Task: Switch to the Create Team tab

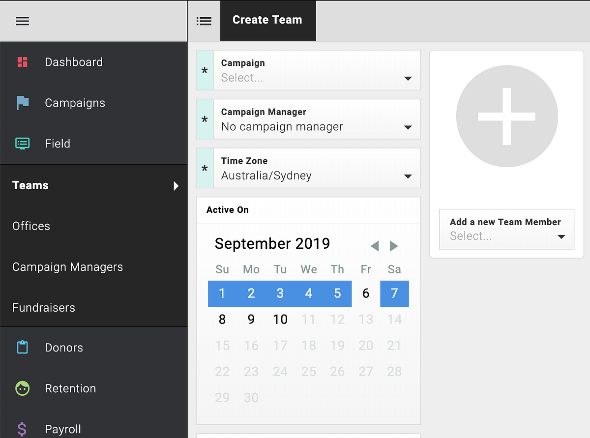Action: [x=267, y=20]
